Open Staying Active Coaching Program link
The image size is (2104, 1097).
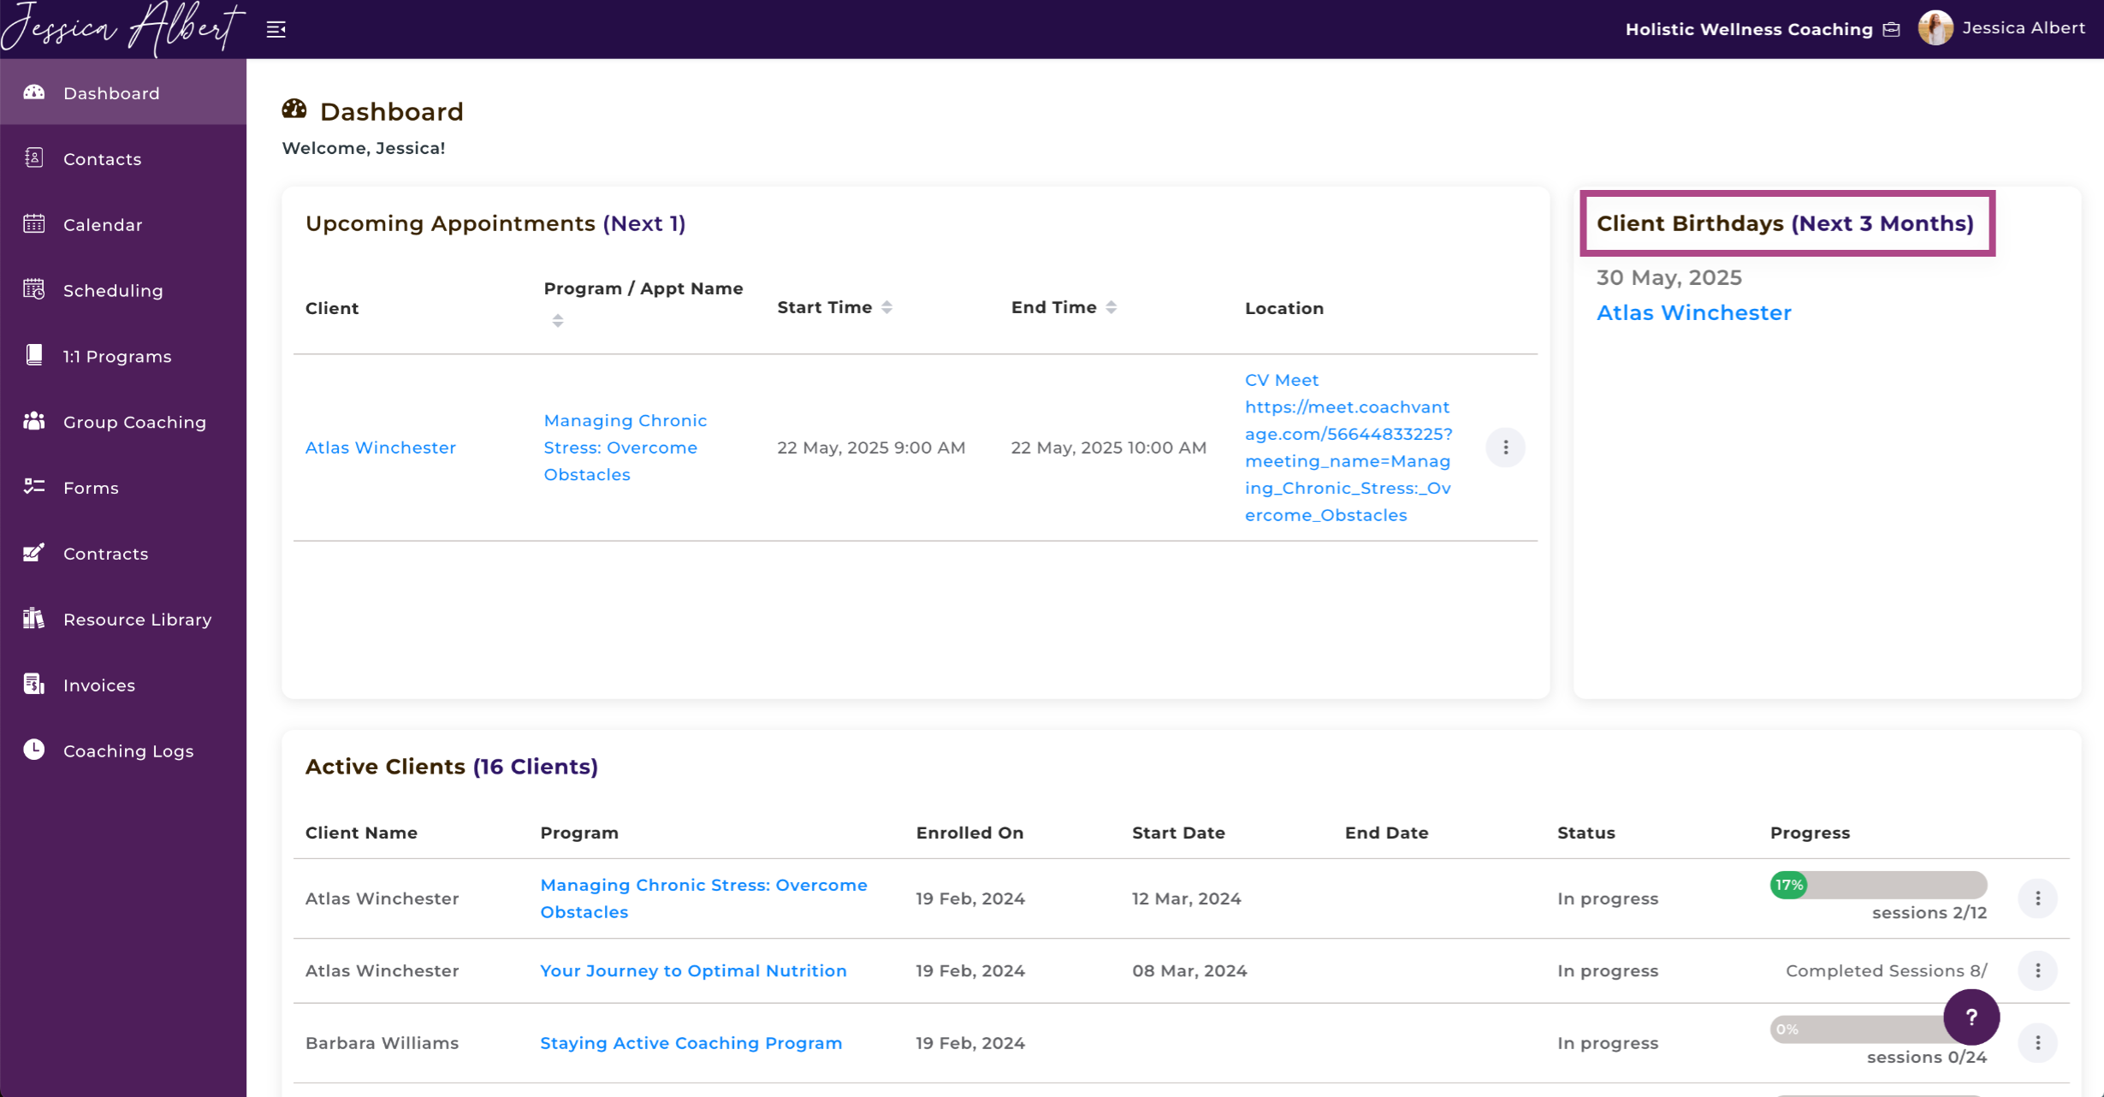click(691, 1042)
